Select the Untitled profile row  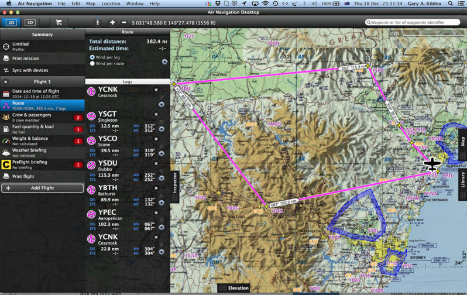(42, 46)
